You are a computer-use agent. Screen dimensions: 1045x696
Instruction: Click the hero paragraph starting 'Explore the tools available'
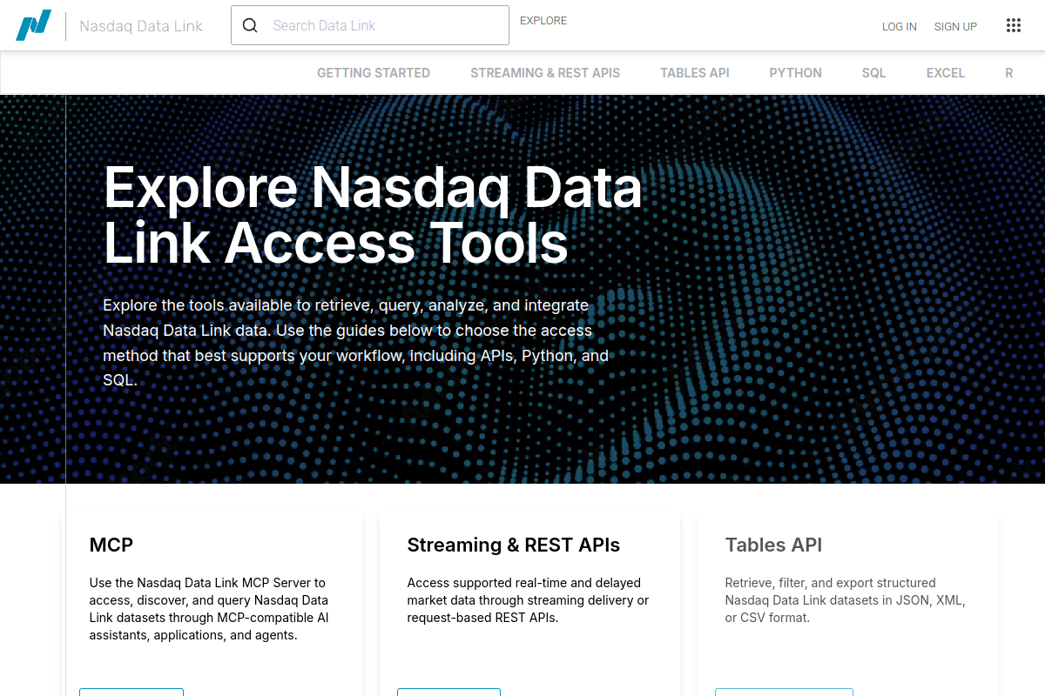click(355, 343)
